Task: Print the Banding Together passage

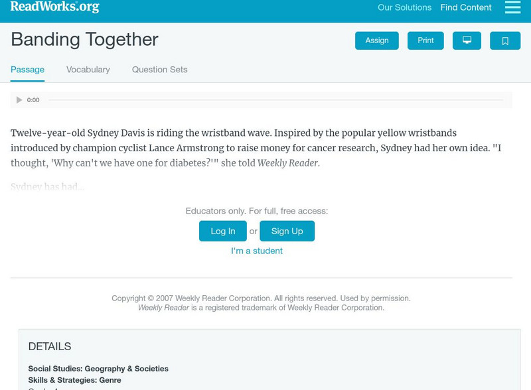Action: pyautogui.click(x=425, y=40)
